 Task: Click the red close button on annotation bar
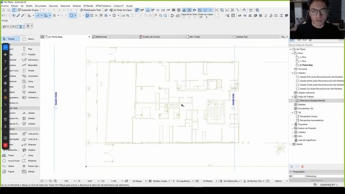tap(5, 145)
